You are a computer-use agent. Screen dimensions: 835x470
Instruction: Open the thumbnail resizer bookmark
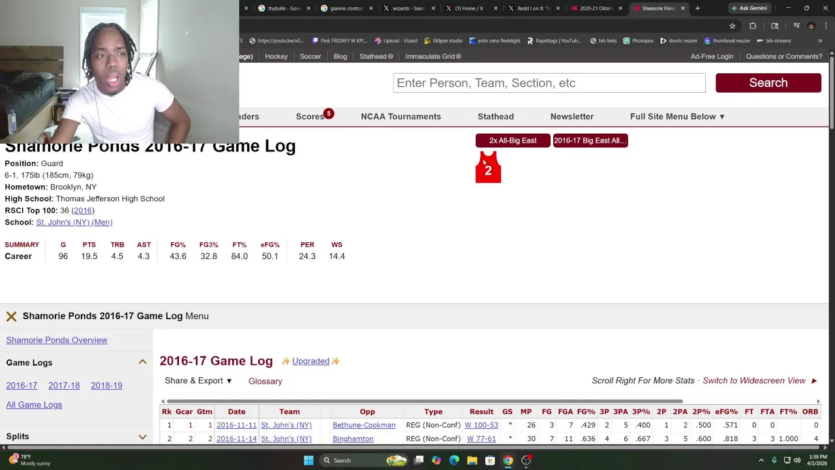pos(727,40)
